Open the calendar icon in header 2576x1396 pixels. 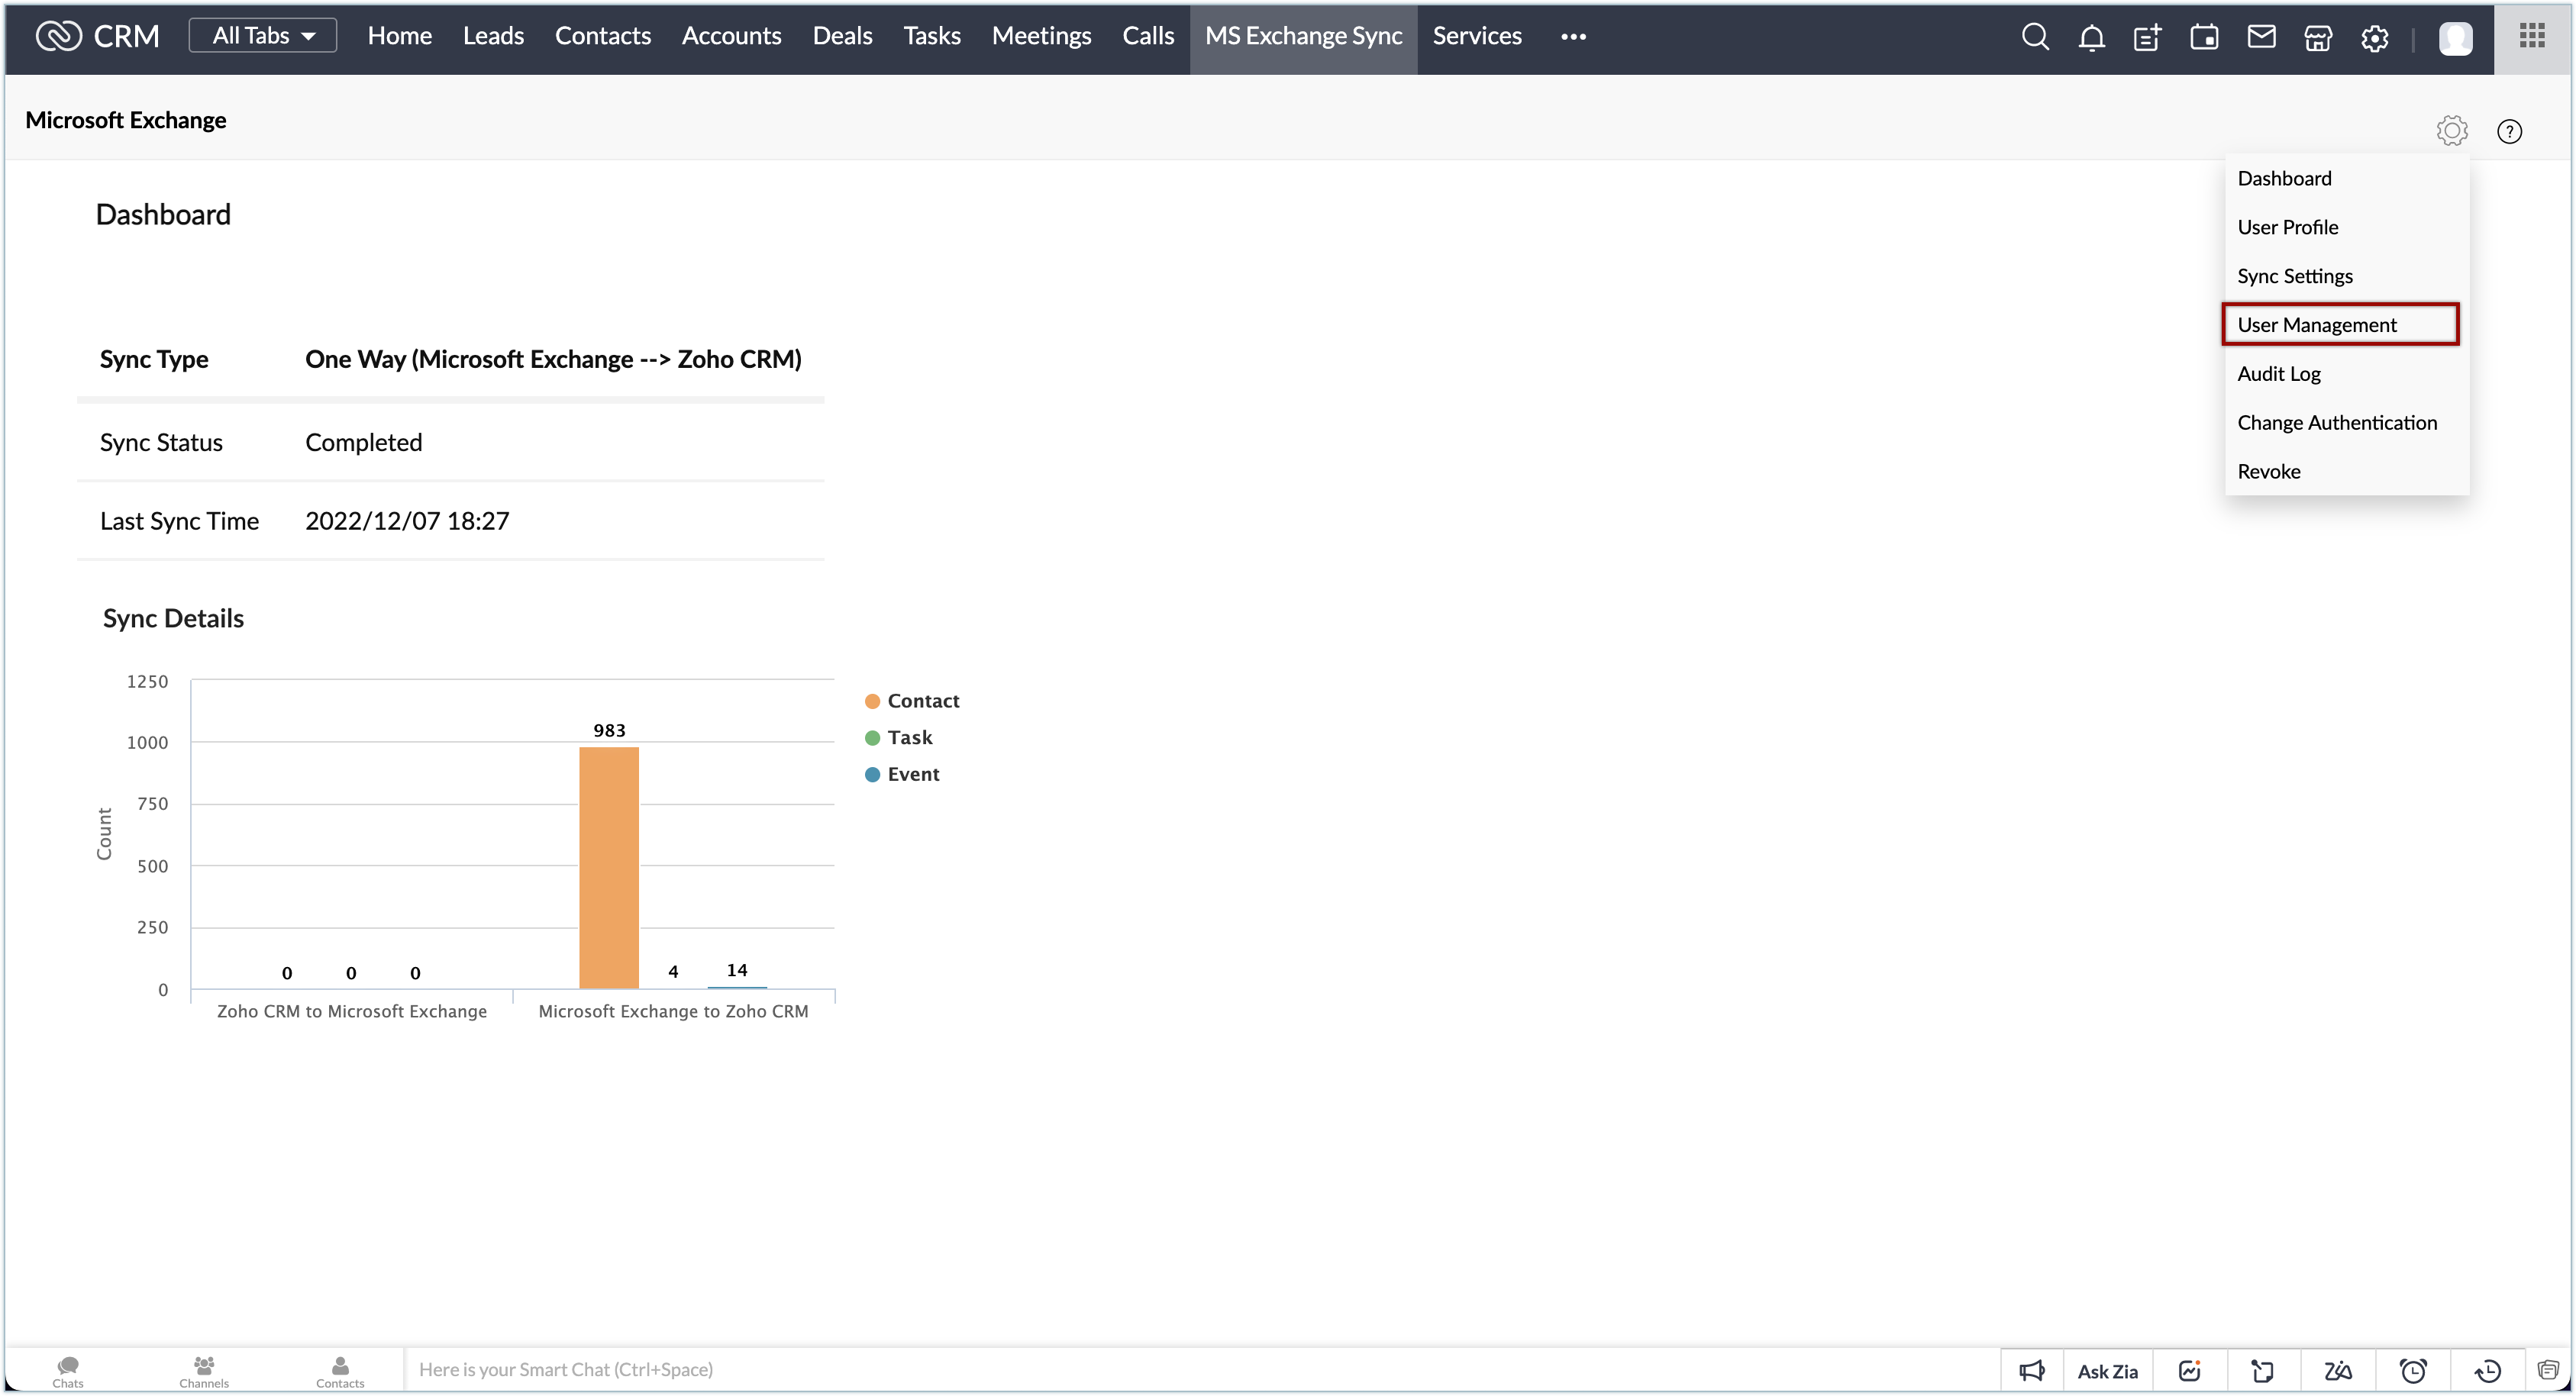2204,37
